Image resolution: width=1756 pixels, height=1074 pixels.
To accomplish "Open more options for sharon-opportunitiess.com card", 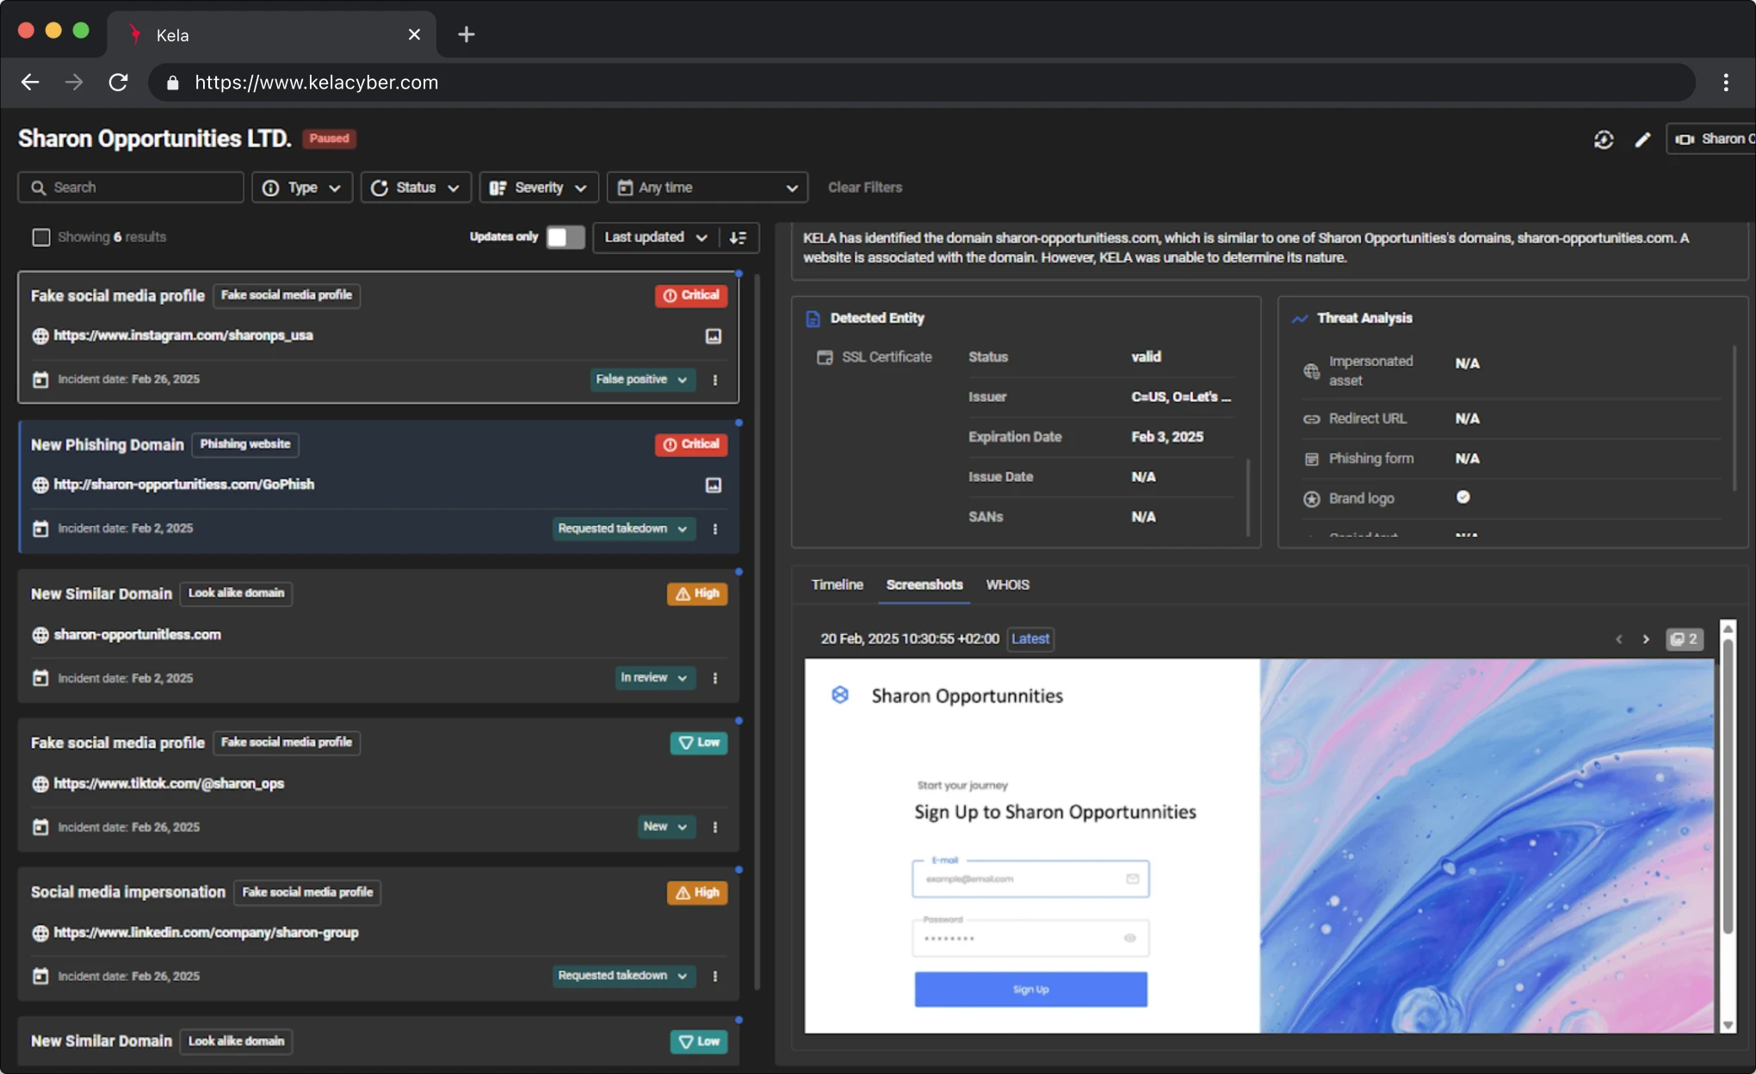I will pos(715,678).
